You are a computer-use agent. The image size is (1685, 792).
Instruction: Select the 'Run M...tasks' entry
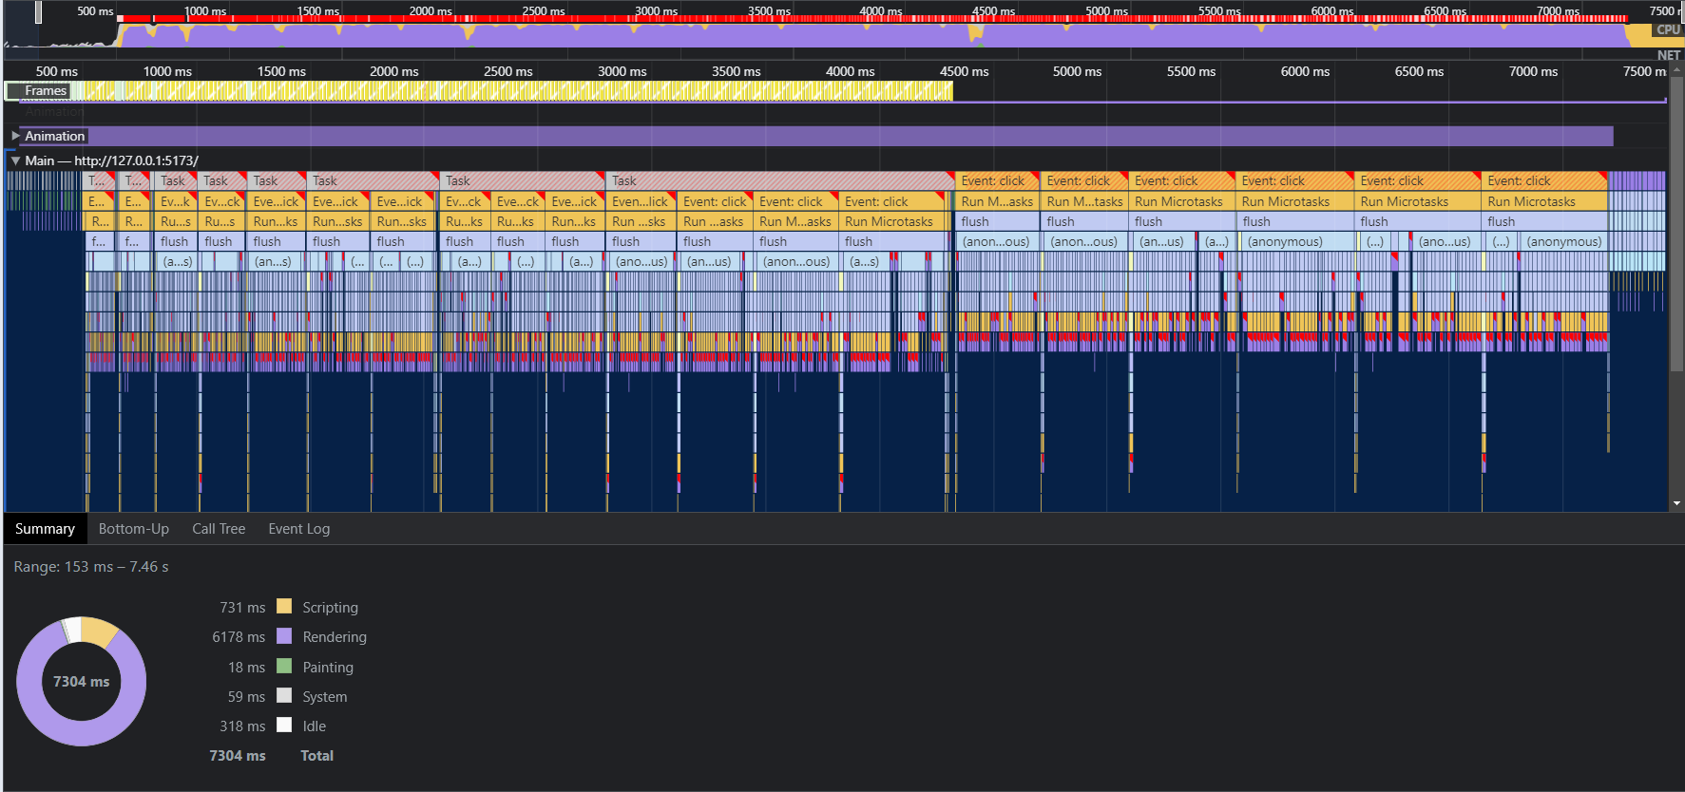(1084, 201)
